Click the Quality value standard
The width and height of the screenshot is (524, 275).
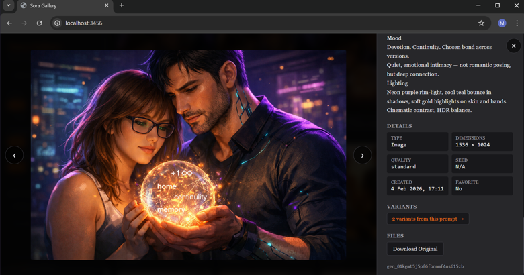point(403,166)
